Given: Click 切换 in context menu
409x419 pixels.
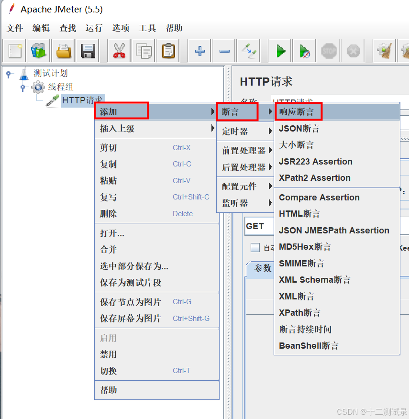Looking at the screenshot, I should 156,371.
